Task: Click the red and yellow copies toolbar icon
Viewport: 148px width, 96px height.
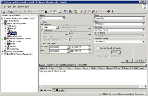Action: click(93, 11)
